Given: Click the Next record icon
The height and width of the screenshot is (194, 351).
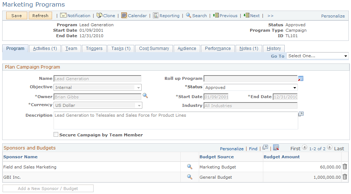Looking at the screenshot, I should tap(246, 15).
